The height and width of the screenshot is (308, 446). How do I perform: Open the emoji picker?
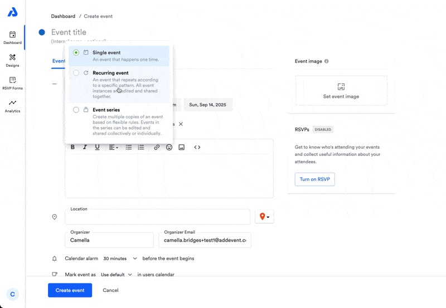click(169, 147)
